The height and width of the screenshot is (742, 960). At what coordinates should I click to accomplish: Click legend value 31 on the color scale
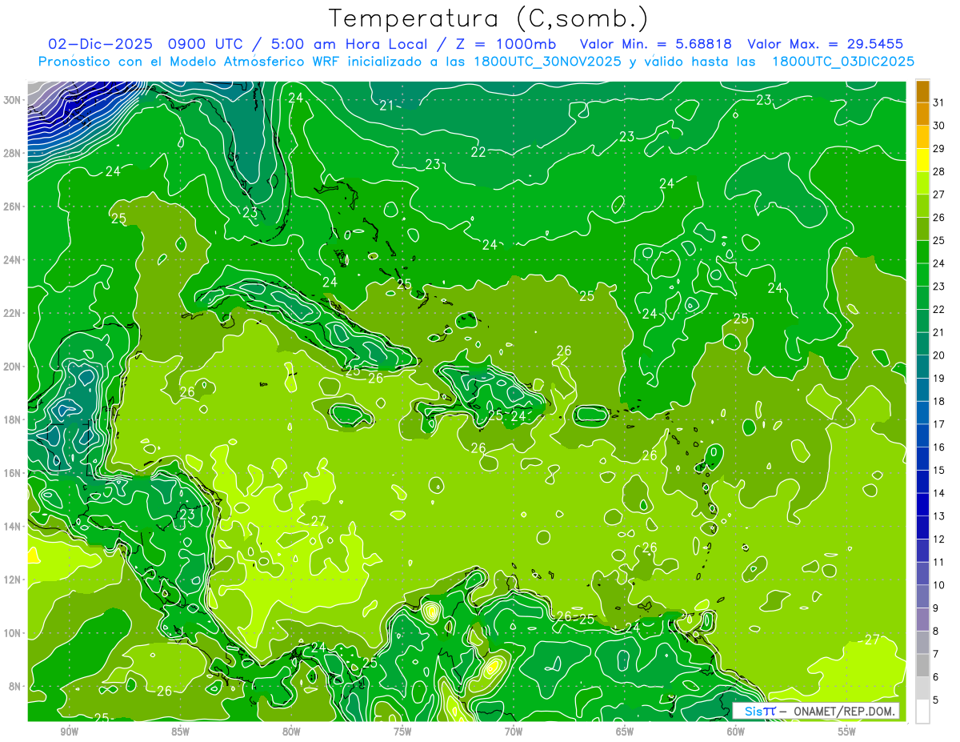point(938,102)
